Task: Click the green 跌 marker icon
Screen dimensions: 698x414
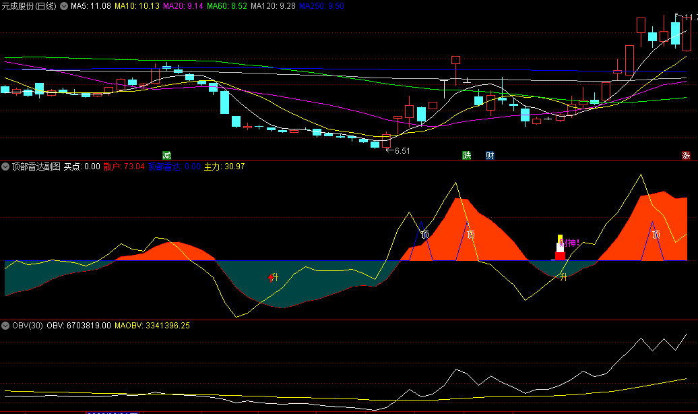Action: click(x=466, y=156)
